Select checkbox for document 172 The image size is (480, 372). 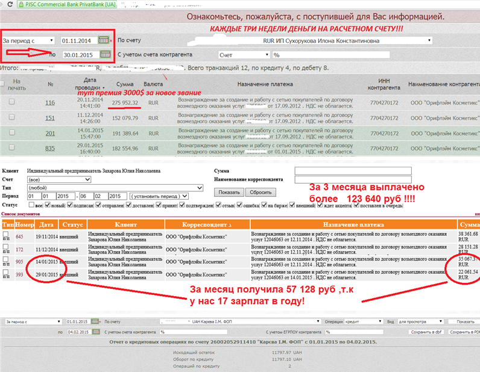pyautogui.click(x=5, y=247)
